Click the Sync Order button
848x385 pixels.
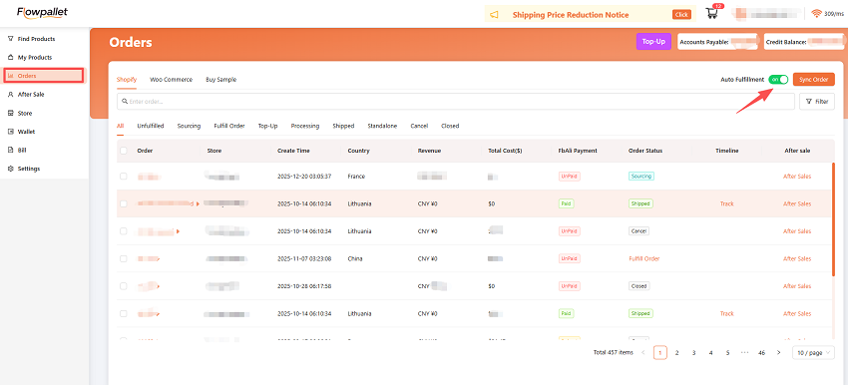[x=813, y=80]
